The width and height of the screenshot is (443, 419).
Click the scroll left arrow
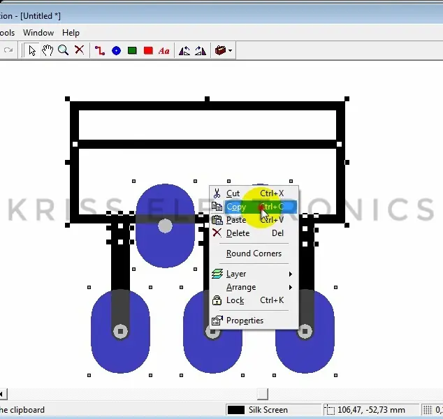pos(3,394)
